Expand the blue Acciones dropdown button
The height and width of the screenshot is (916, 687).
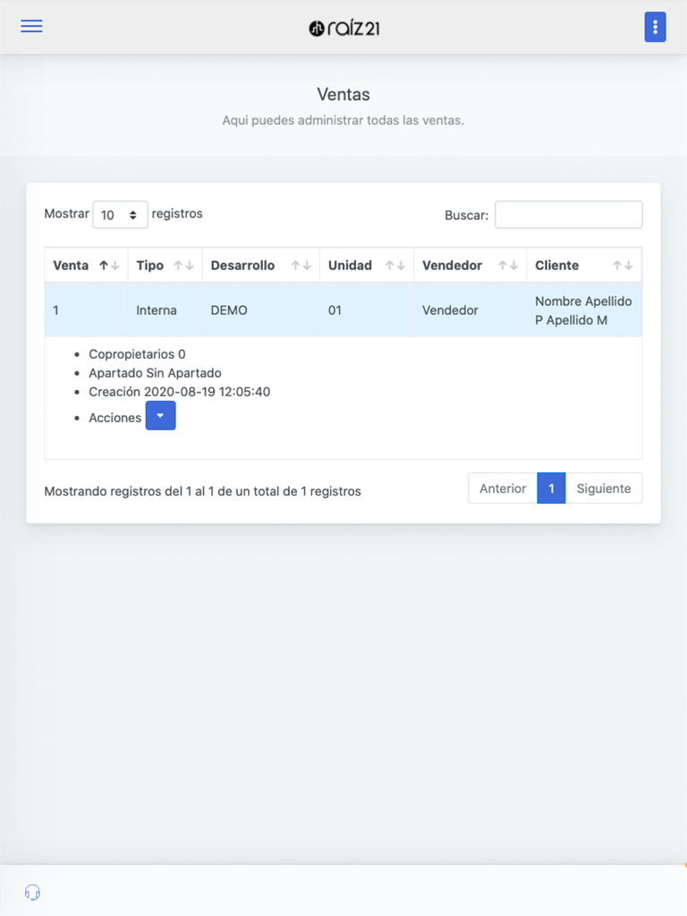[161, 415]
